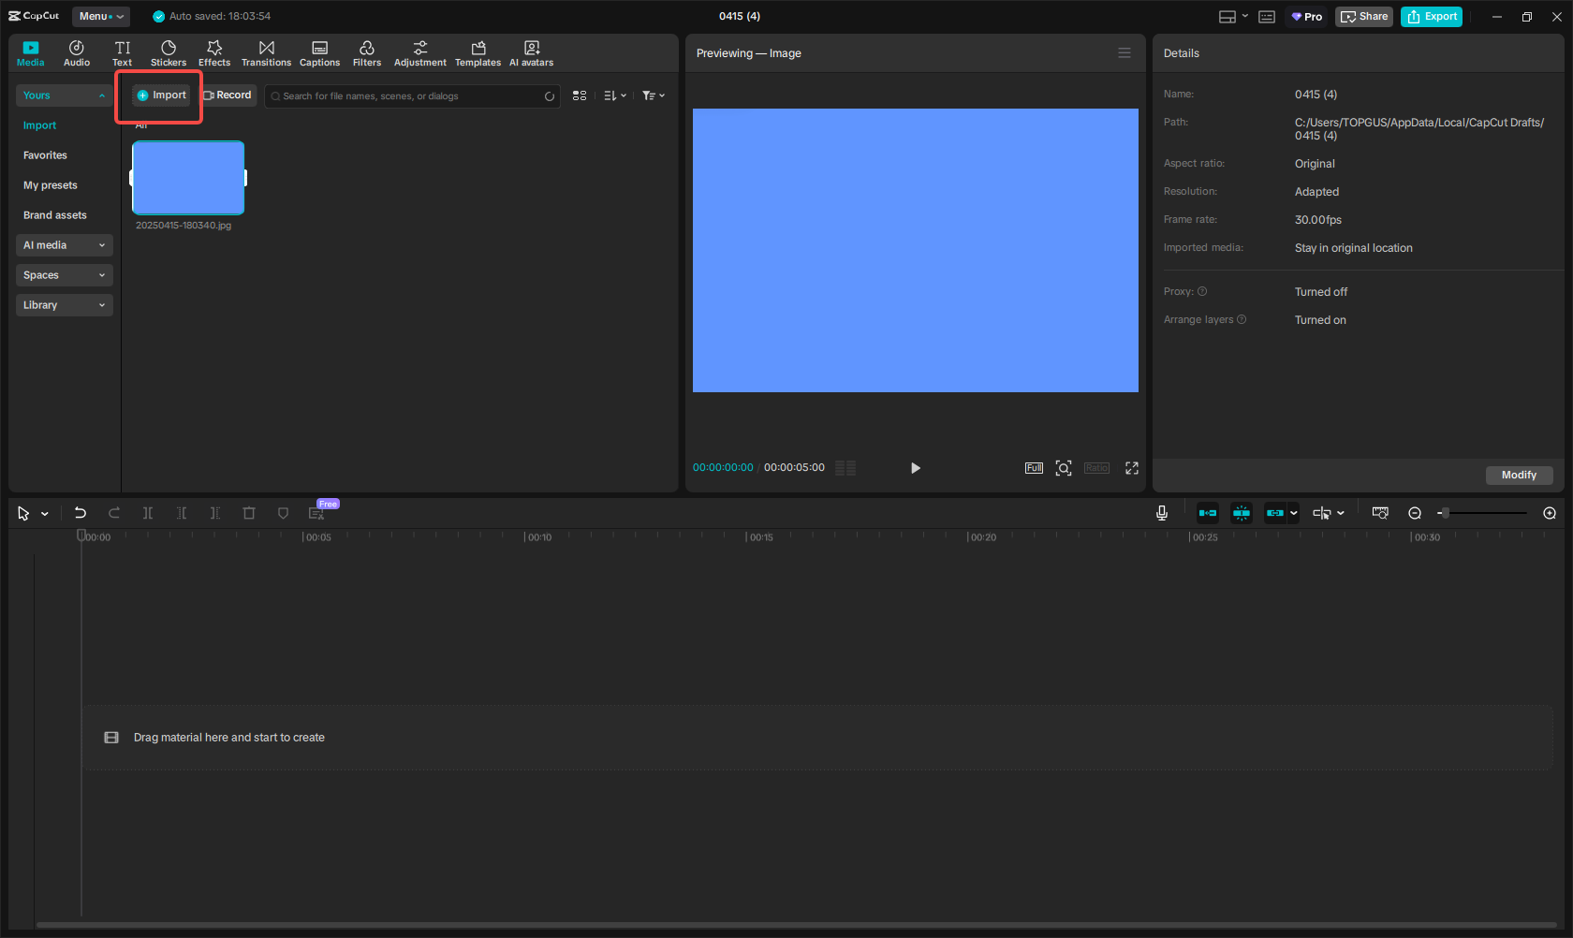Open the Effects panel
The height and width of the screenshot is (938, 1573).
[x=214, y=52]
